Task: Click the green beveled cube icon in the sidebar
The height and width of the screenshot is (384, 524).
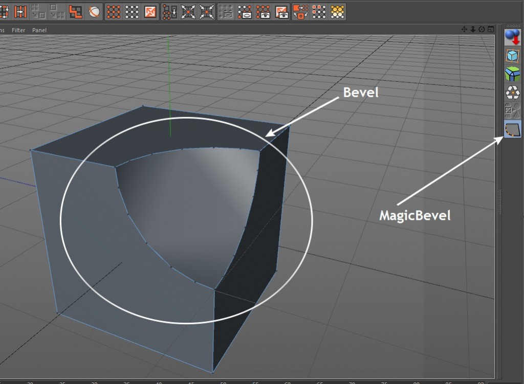Action: (512, 74)
